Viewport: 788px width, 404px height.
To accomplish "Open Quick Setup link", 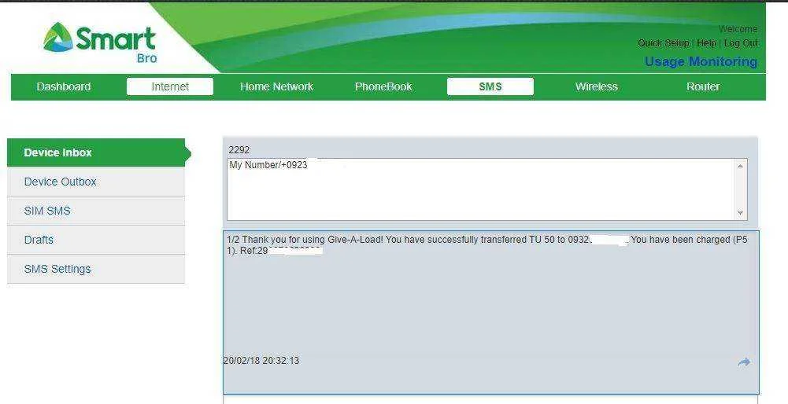I will (664, 43).
